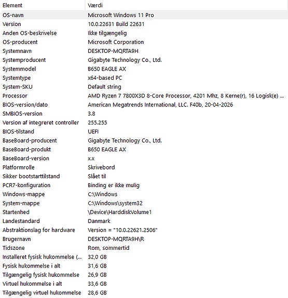
Task: Select the BaseBoard-produkt row
Action: coord(144,149)
